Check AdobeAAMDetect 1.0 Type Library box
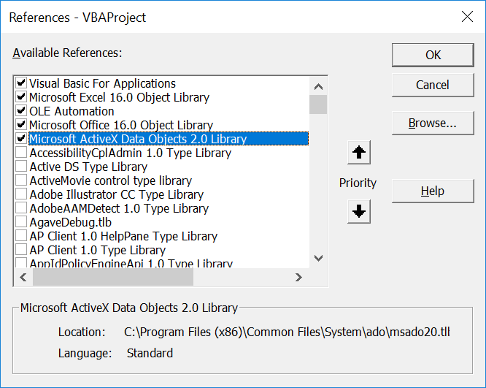This screenshot has height=388, width=486. 20,208
